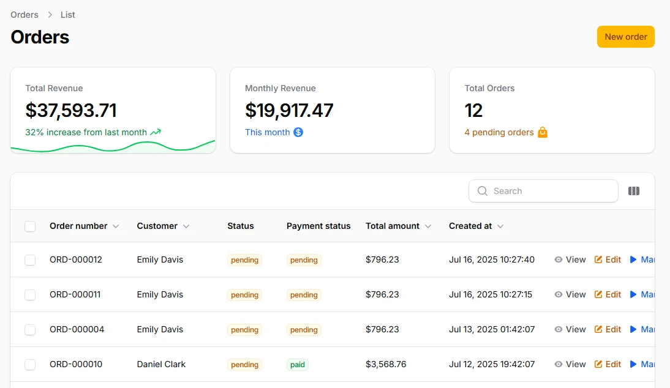The image size is (670, 388).
Task: Click the play-arrow action for ORD-000011
Action: [642, 294]
